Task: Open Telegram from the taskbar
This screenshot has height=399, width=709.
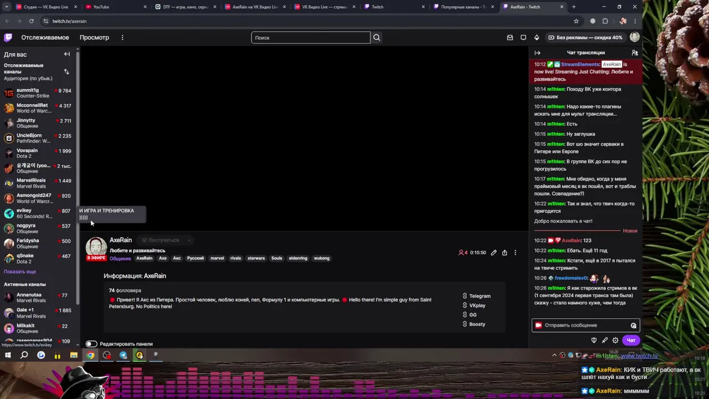Action: (x=123, y=355)
